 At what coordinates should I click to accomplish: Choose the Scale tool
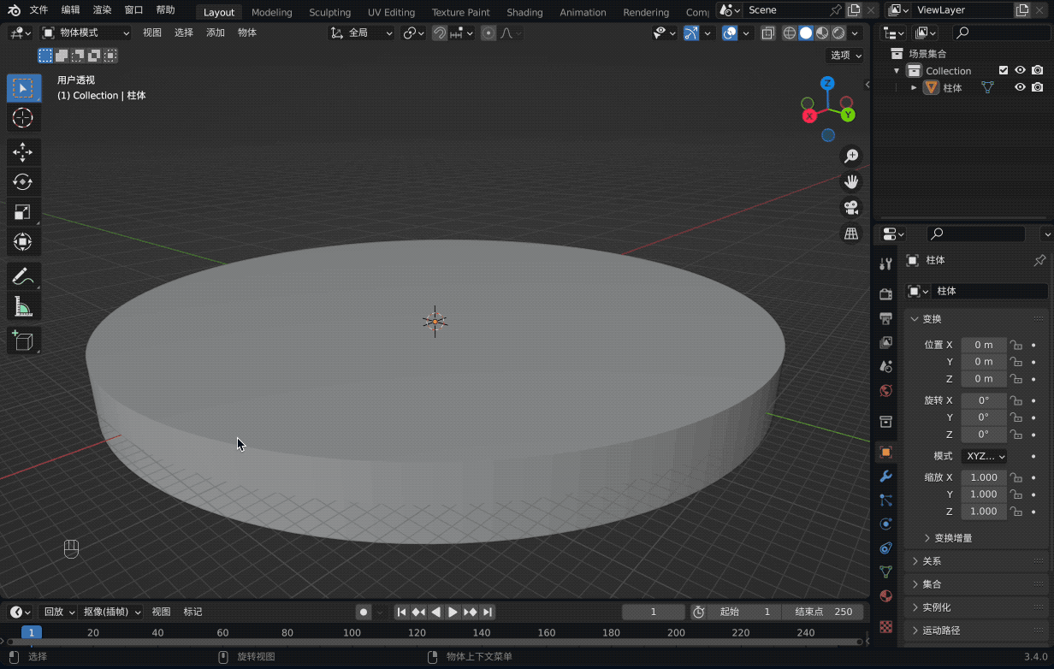pos(23,212)
